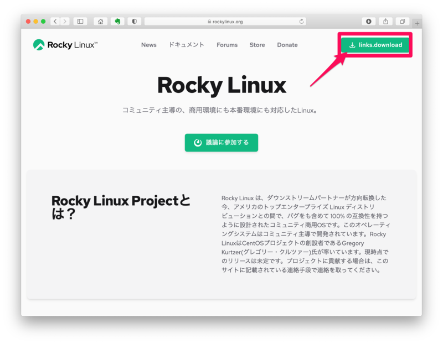Viewport: 443px width, 344px height.
Task: Show the Downloads list
Action: (x=368, y=22)
